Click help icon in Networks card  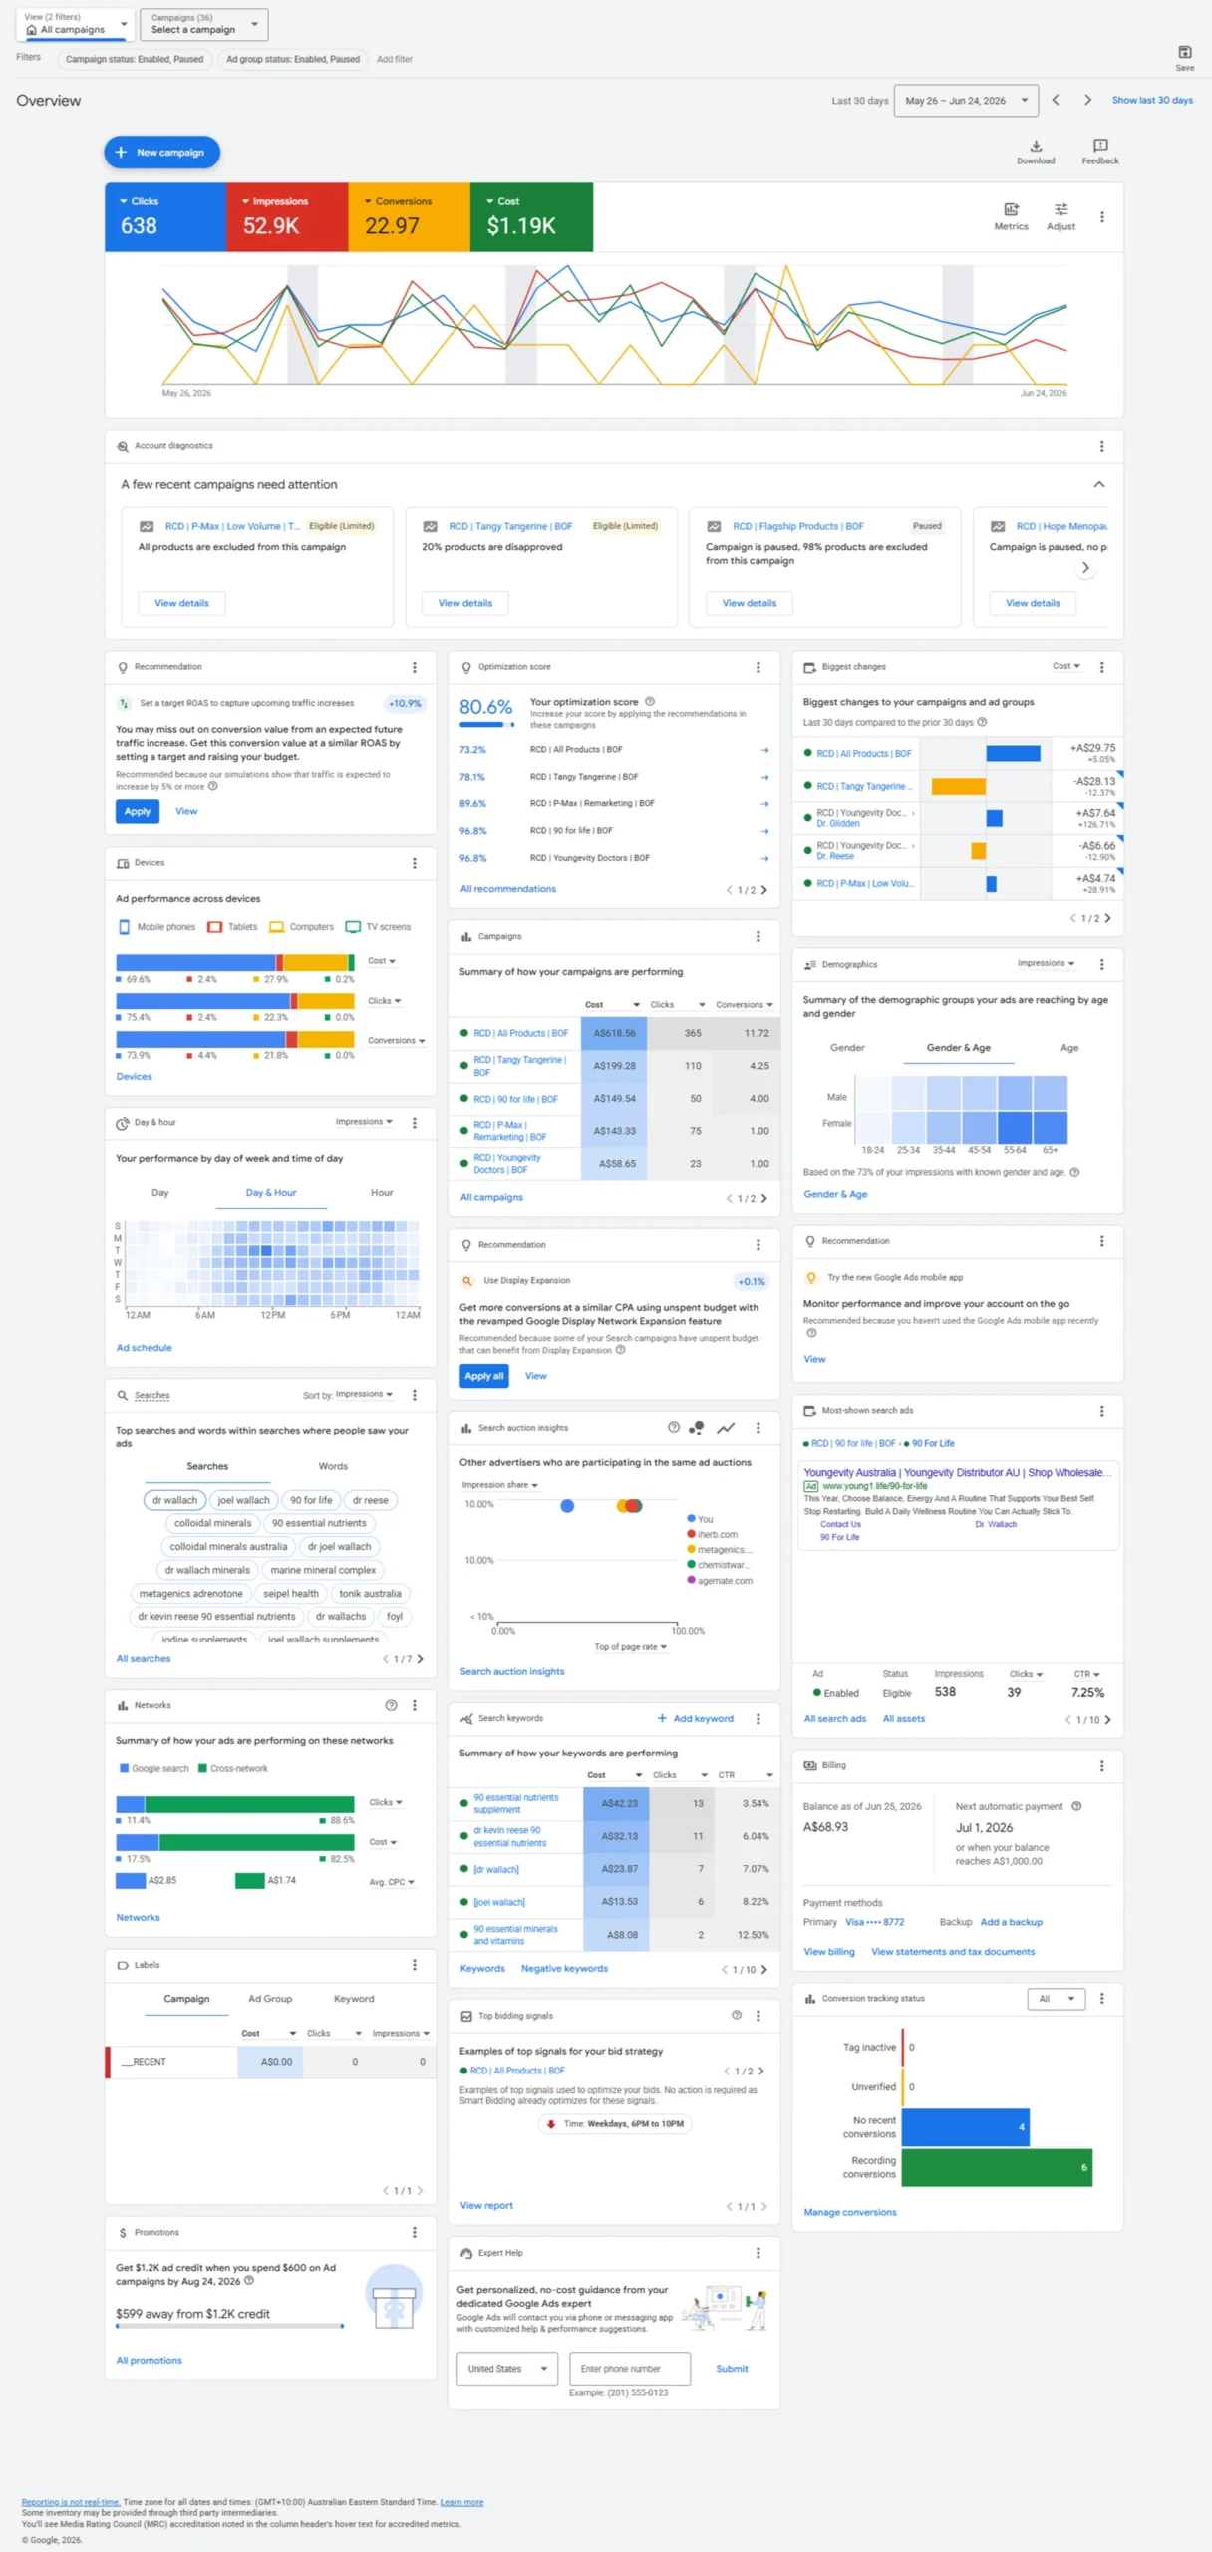391,1705
